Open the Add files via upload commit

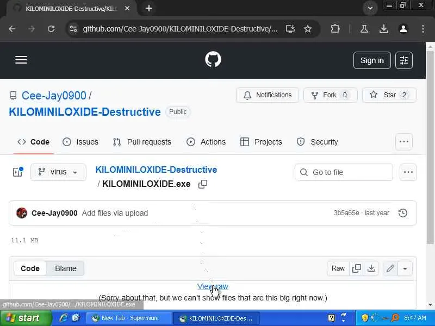tap(115, 213)
